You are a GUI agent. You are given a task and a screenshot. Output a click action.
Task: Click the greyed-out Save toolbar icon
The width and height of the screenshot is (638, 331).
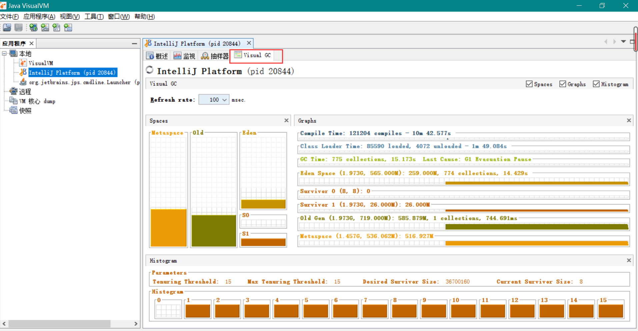pos(19,28)
